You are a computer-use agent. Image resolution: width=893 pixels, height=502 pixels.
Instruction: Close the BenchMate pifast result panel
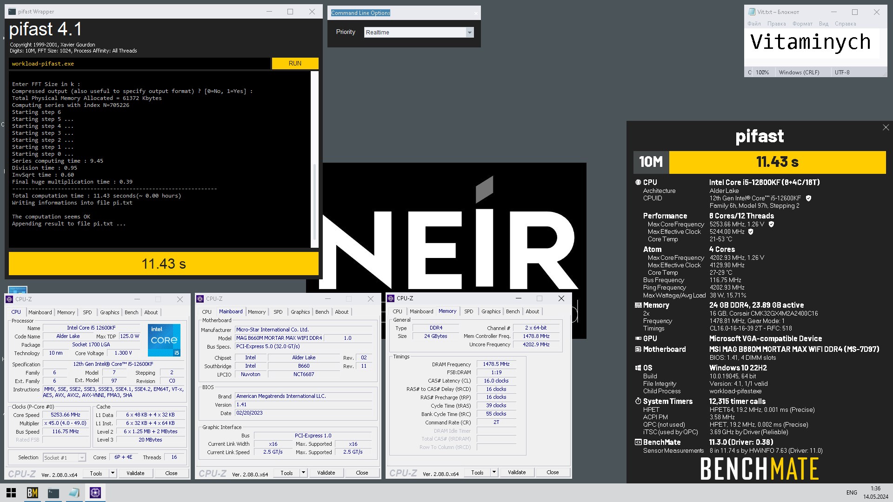coord(886,127)
